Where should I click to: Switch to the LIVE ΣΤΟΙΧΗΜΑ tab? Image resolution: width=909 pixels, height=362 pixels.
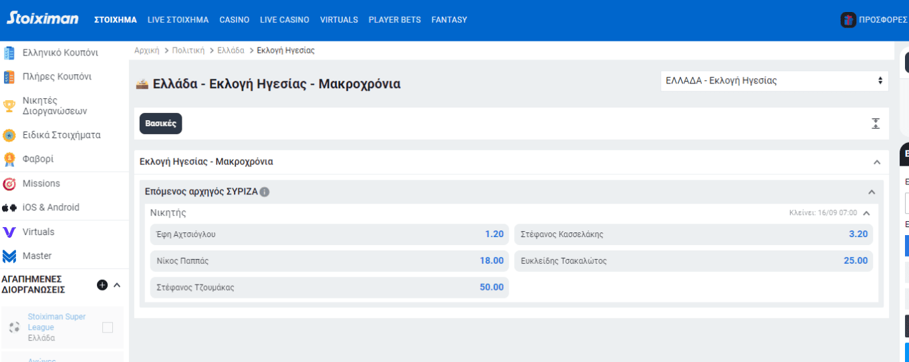click(x=178, y=20)
